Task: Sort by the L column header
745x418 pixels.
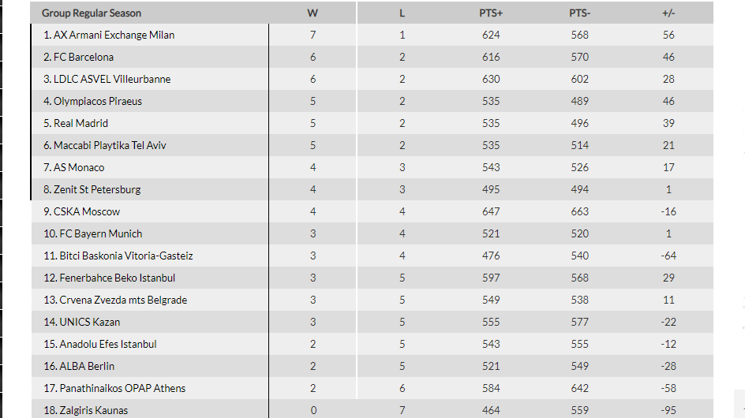Action: [402, 13]
